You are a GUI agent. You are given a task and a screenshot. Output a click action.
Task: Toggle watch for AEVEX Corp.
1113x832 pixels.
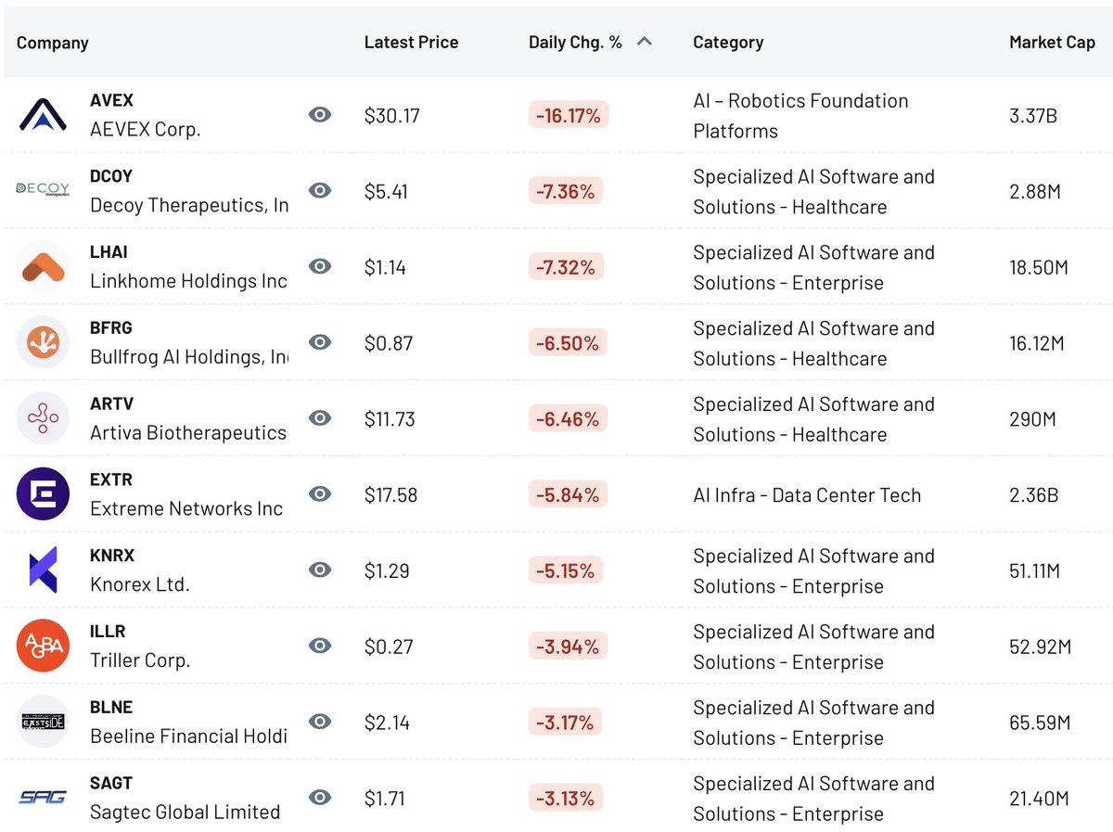(319, 114)
